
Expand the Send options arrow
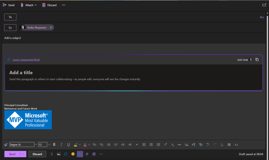(24, 154)
